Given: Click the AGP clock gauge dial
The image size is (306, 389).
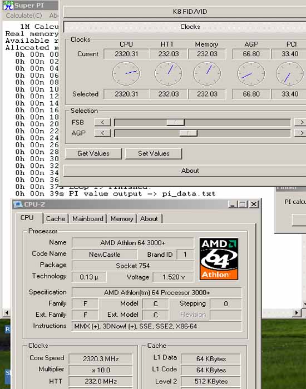Looking at the screenshot, I should (251, 74).
